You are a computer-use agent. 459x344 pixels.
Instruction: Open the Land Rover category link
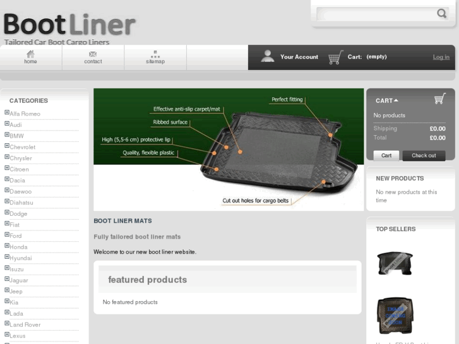[25, 325]
